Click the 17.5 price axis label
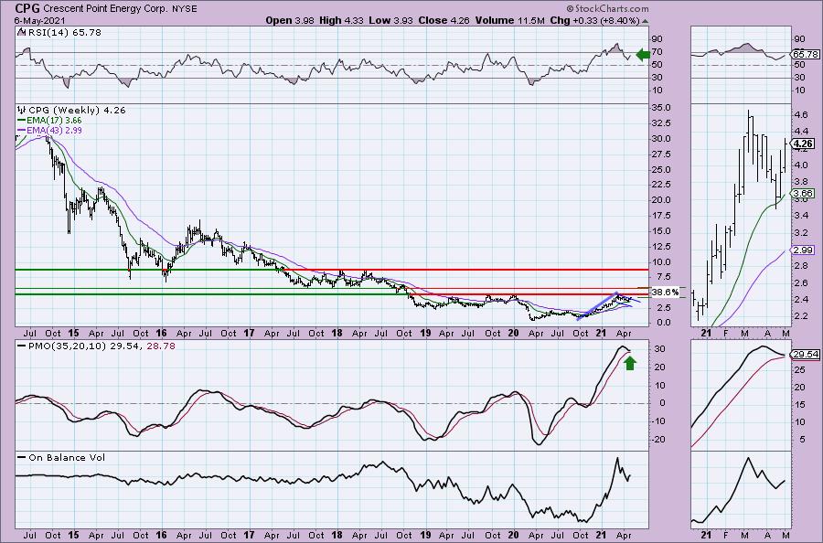The image size is (823, 543). pyautogui.click(x=661, y=216)
